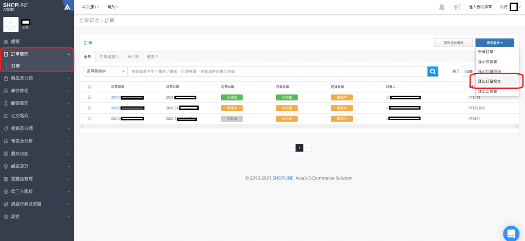Click the 總覽 overview icon in sidebar

[x=6, y=41]
